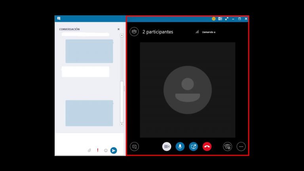The image size is (304, 171).
Task: Click the 2 participantes label
Action: tap(158, 32)
